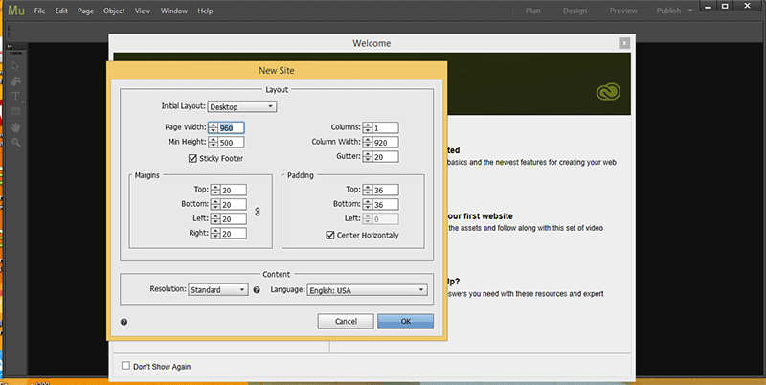This screenshot has height=385, width=766.
Task: Click the Margins Bottom field
Action: coord(234,205)
